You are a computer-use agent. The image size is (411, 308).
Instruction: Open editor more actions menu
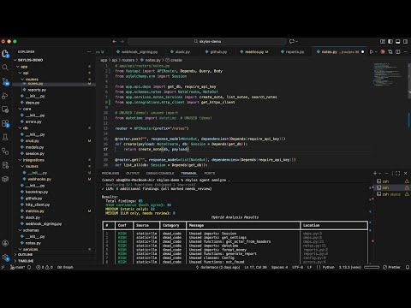pyautogui.click(x=406, y=52)
